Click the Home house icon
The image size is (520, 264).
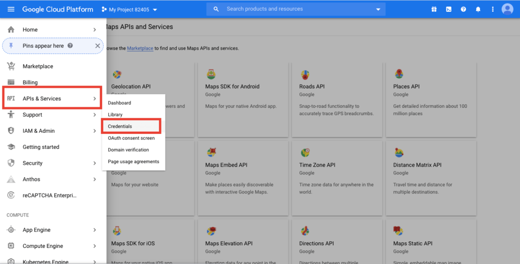(x=11, y=29)
